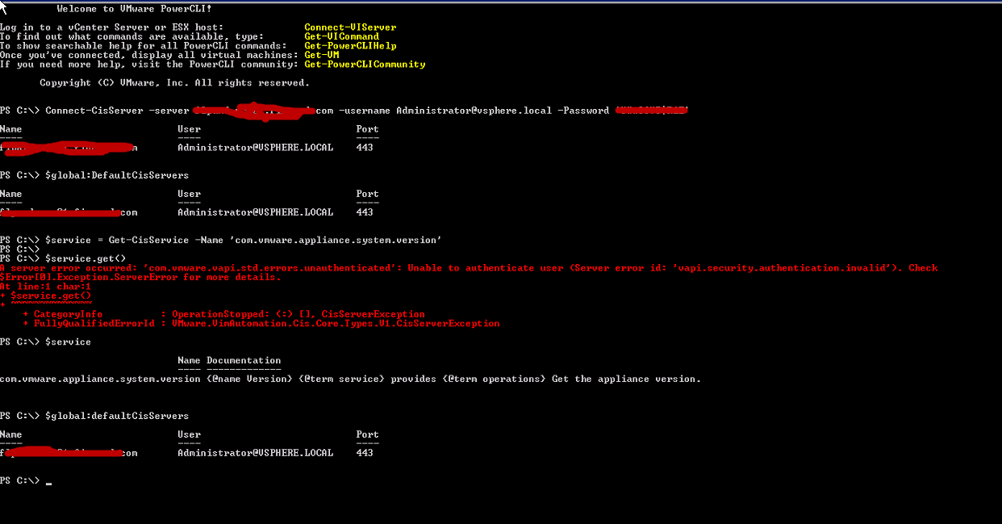
Task: Click the final empty 'PS C:\>' prompt
Action: tap(26, 481)
